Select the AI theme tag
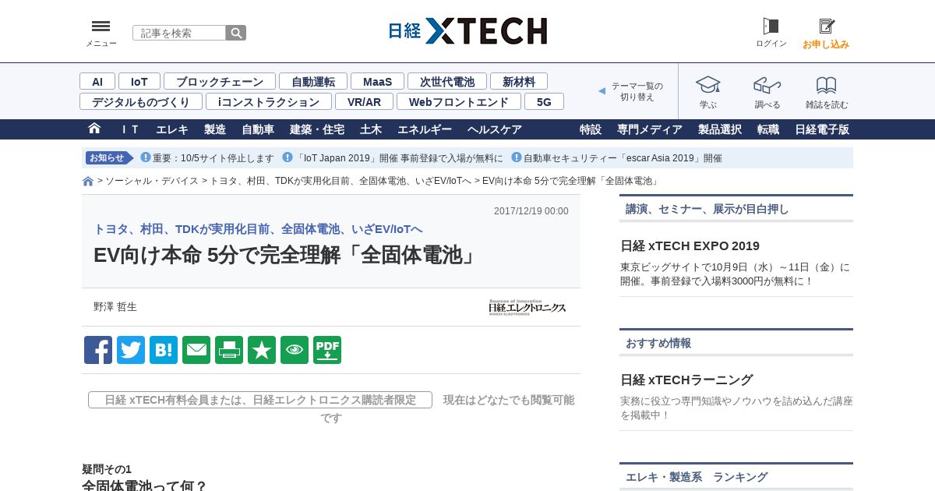 (97, 81)
